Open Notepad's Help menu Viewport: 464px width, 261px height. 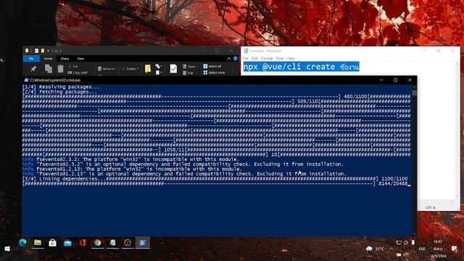291,58
